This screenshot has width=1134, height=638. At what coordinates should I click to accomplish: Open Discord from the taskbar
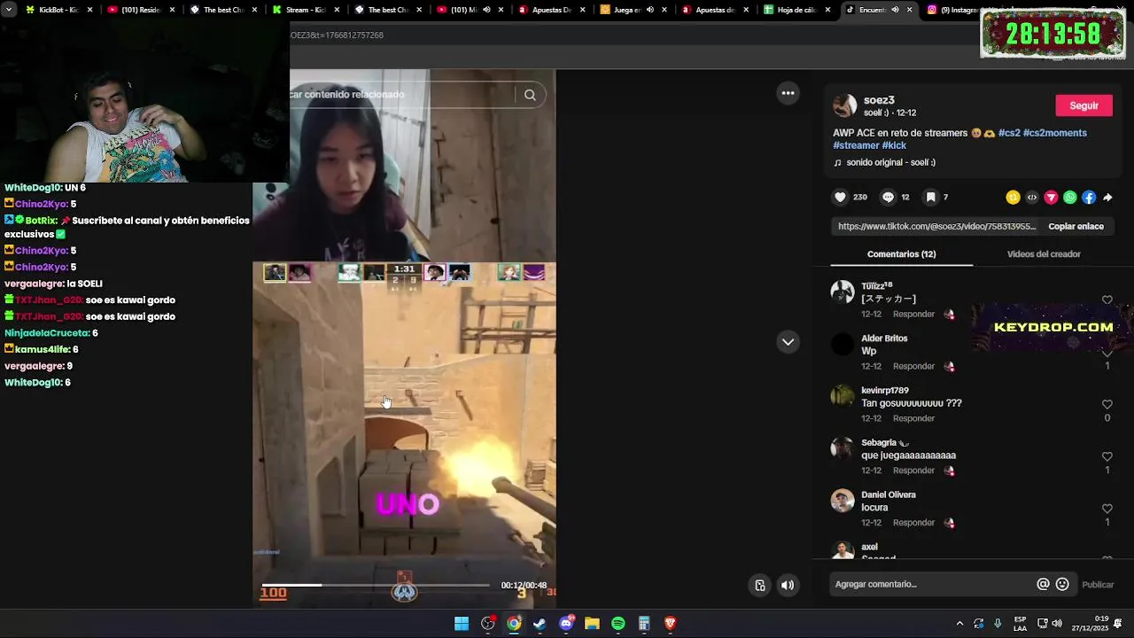coord(566,624)
